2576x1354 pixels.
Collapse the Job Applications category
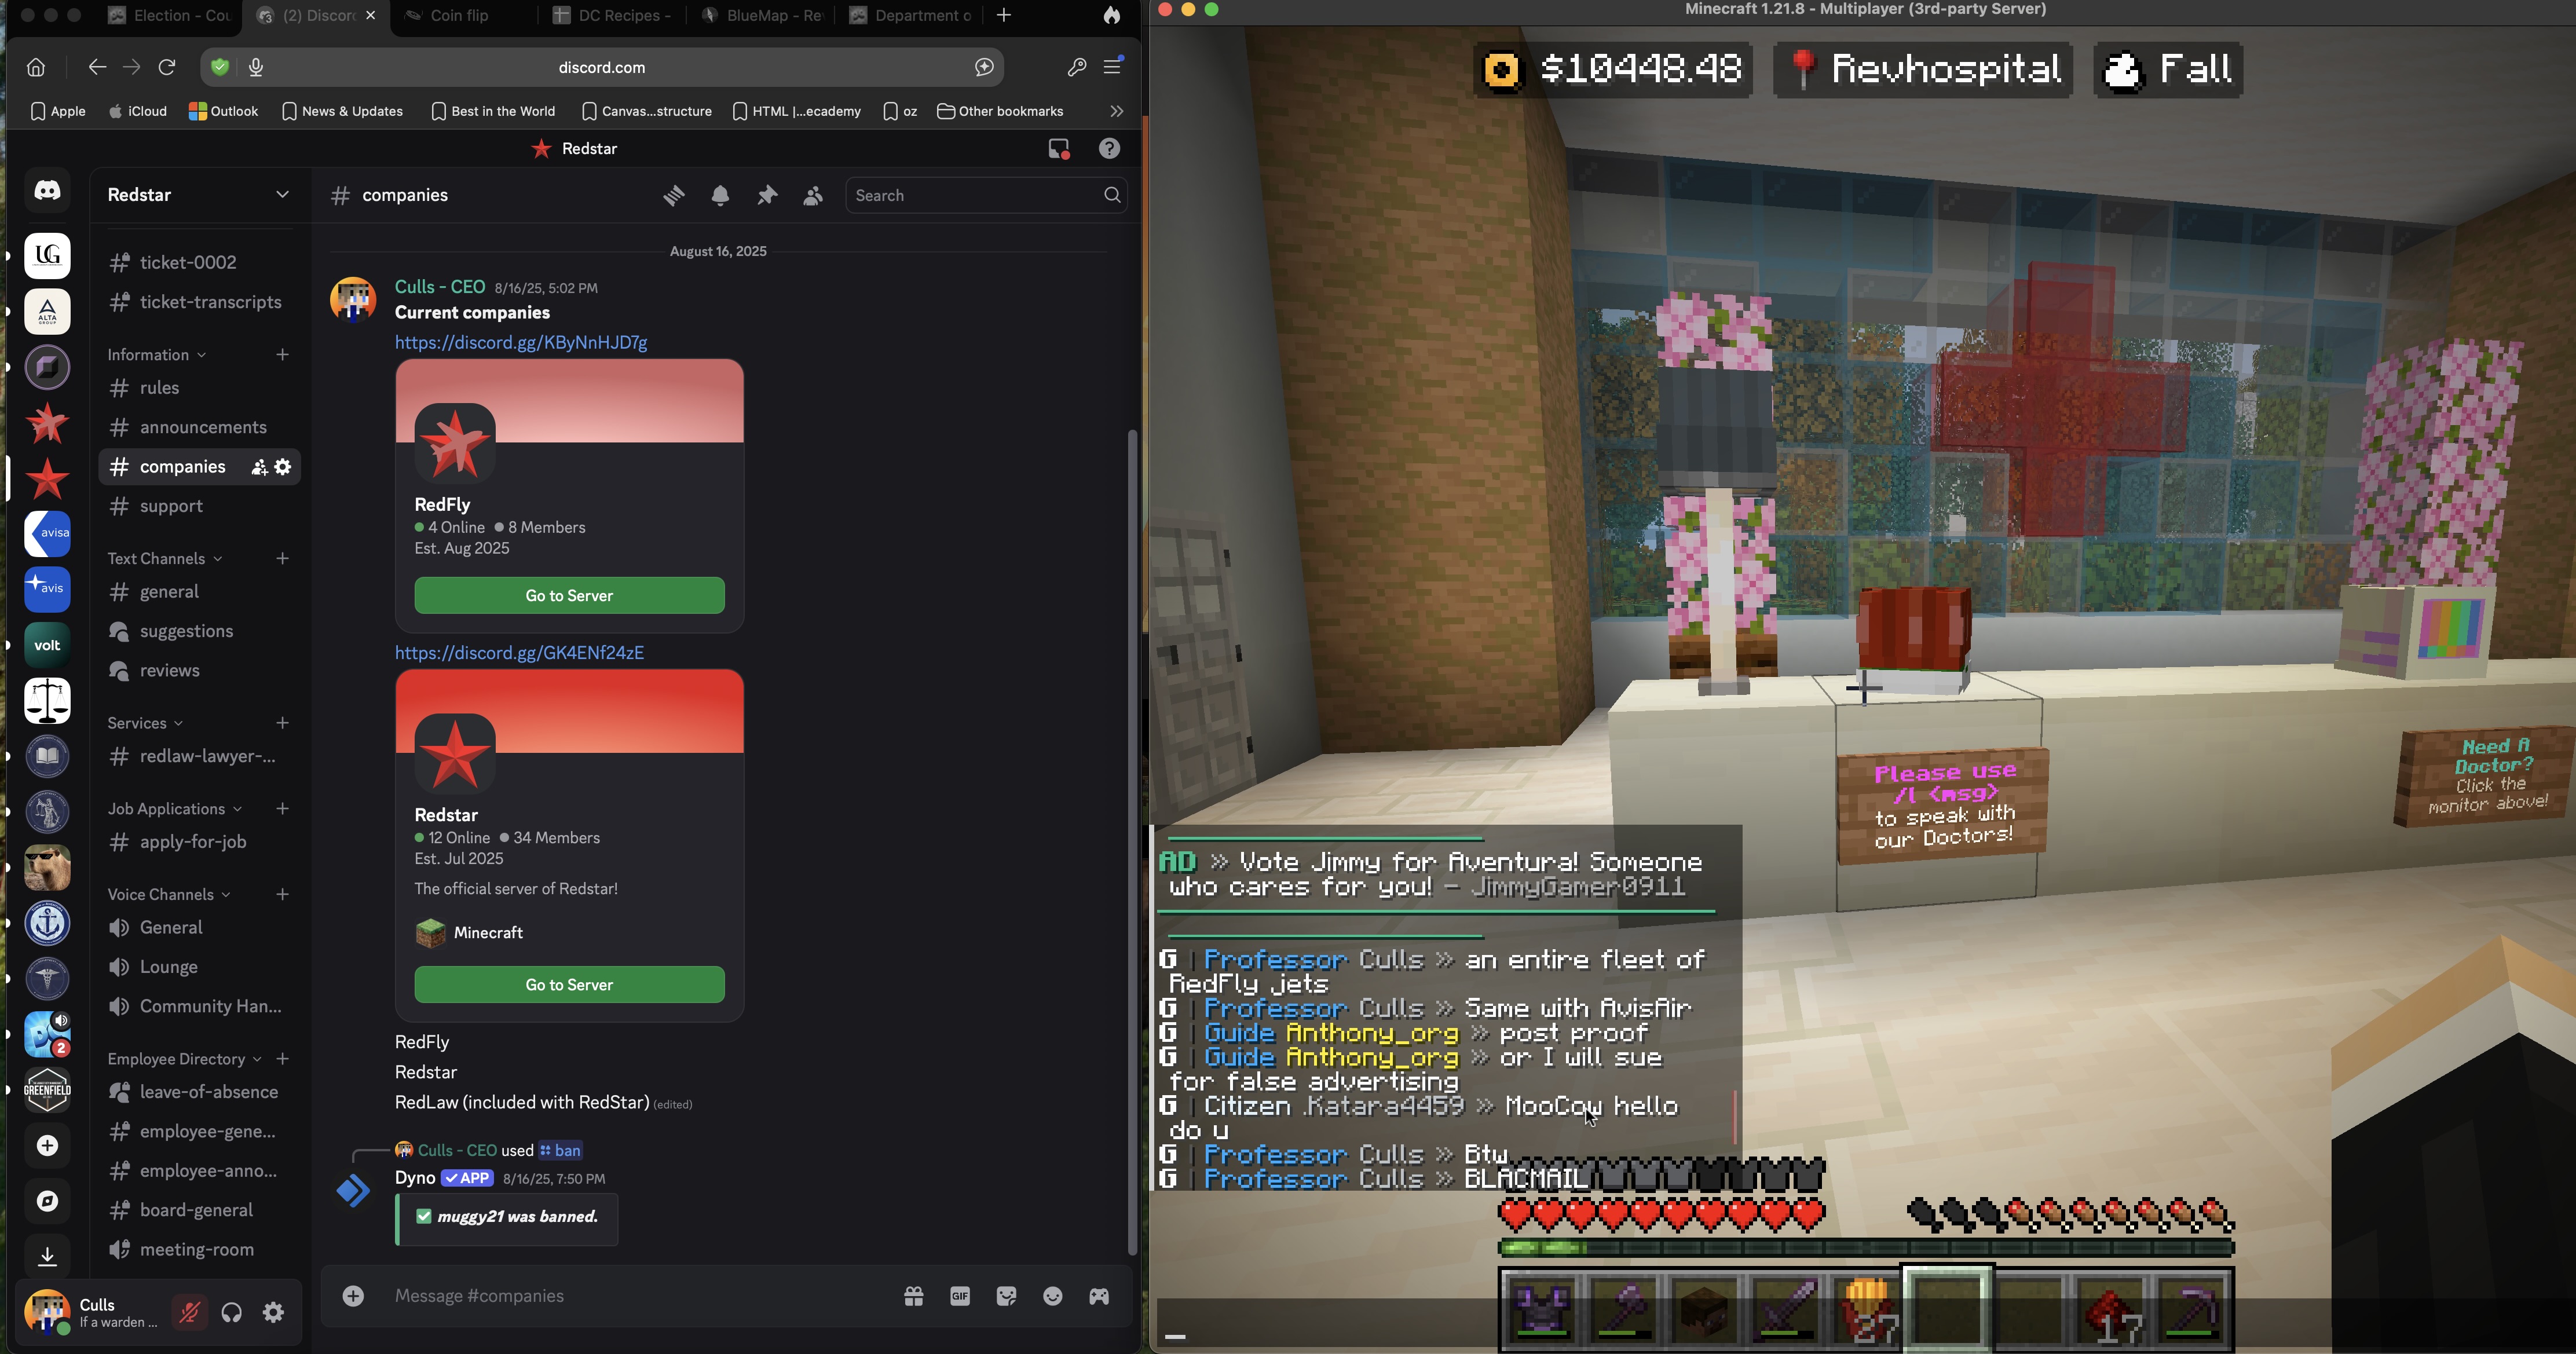click(x=175, y=809)
